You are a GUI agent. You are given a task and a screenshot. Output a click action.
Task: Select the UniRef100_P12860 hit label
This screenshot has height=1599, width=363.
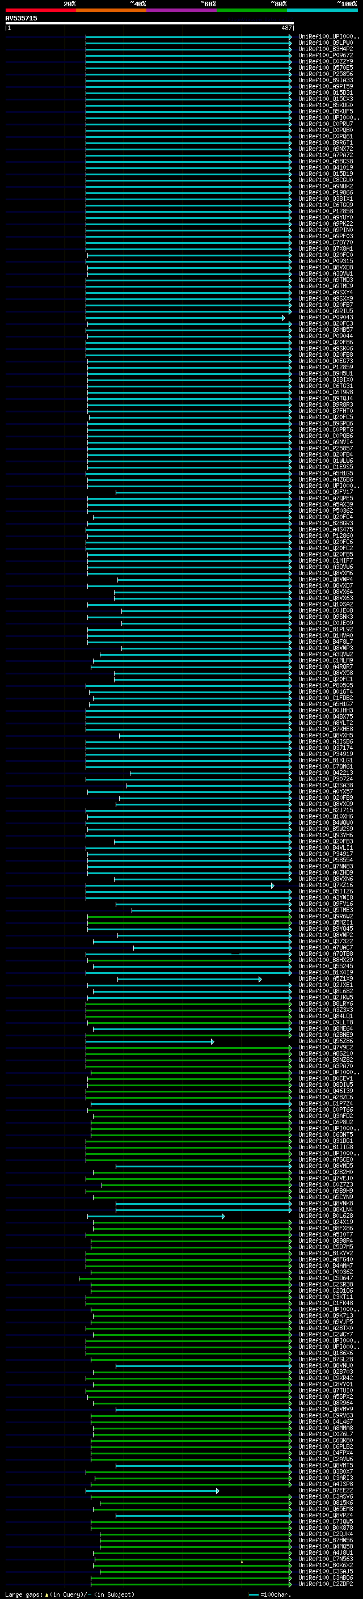click(326, 535)
